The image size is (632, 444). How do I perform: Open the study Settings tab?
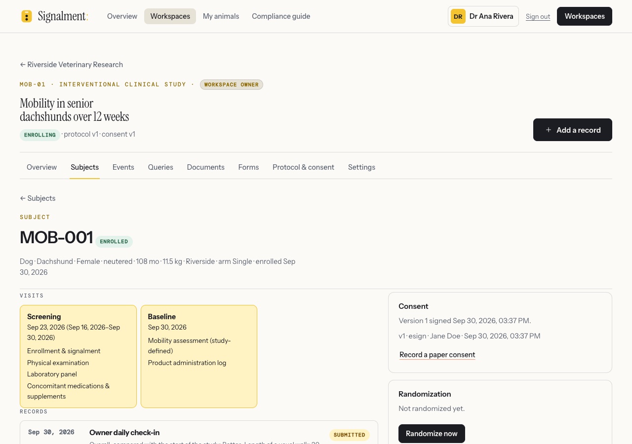[361, 167]
